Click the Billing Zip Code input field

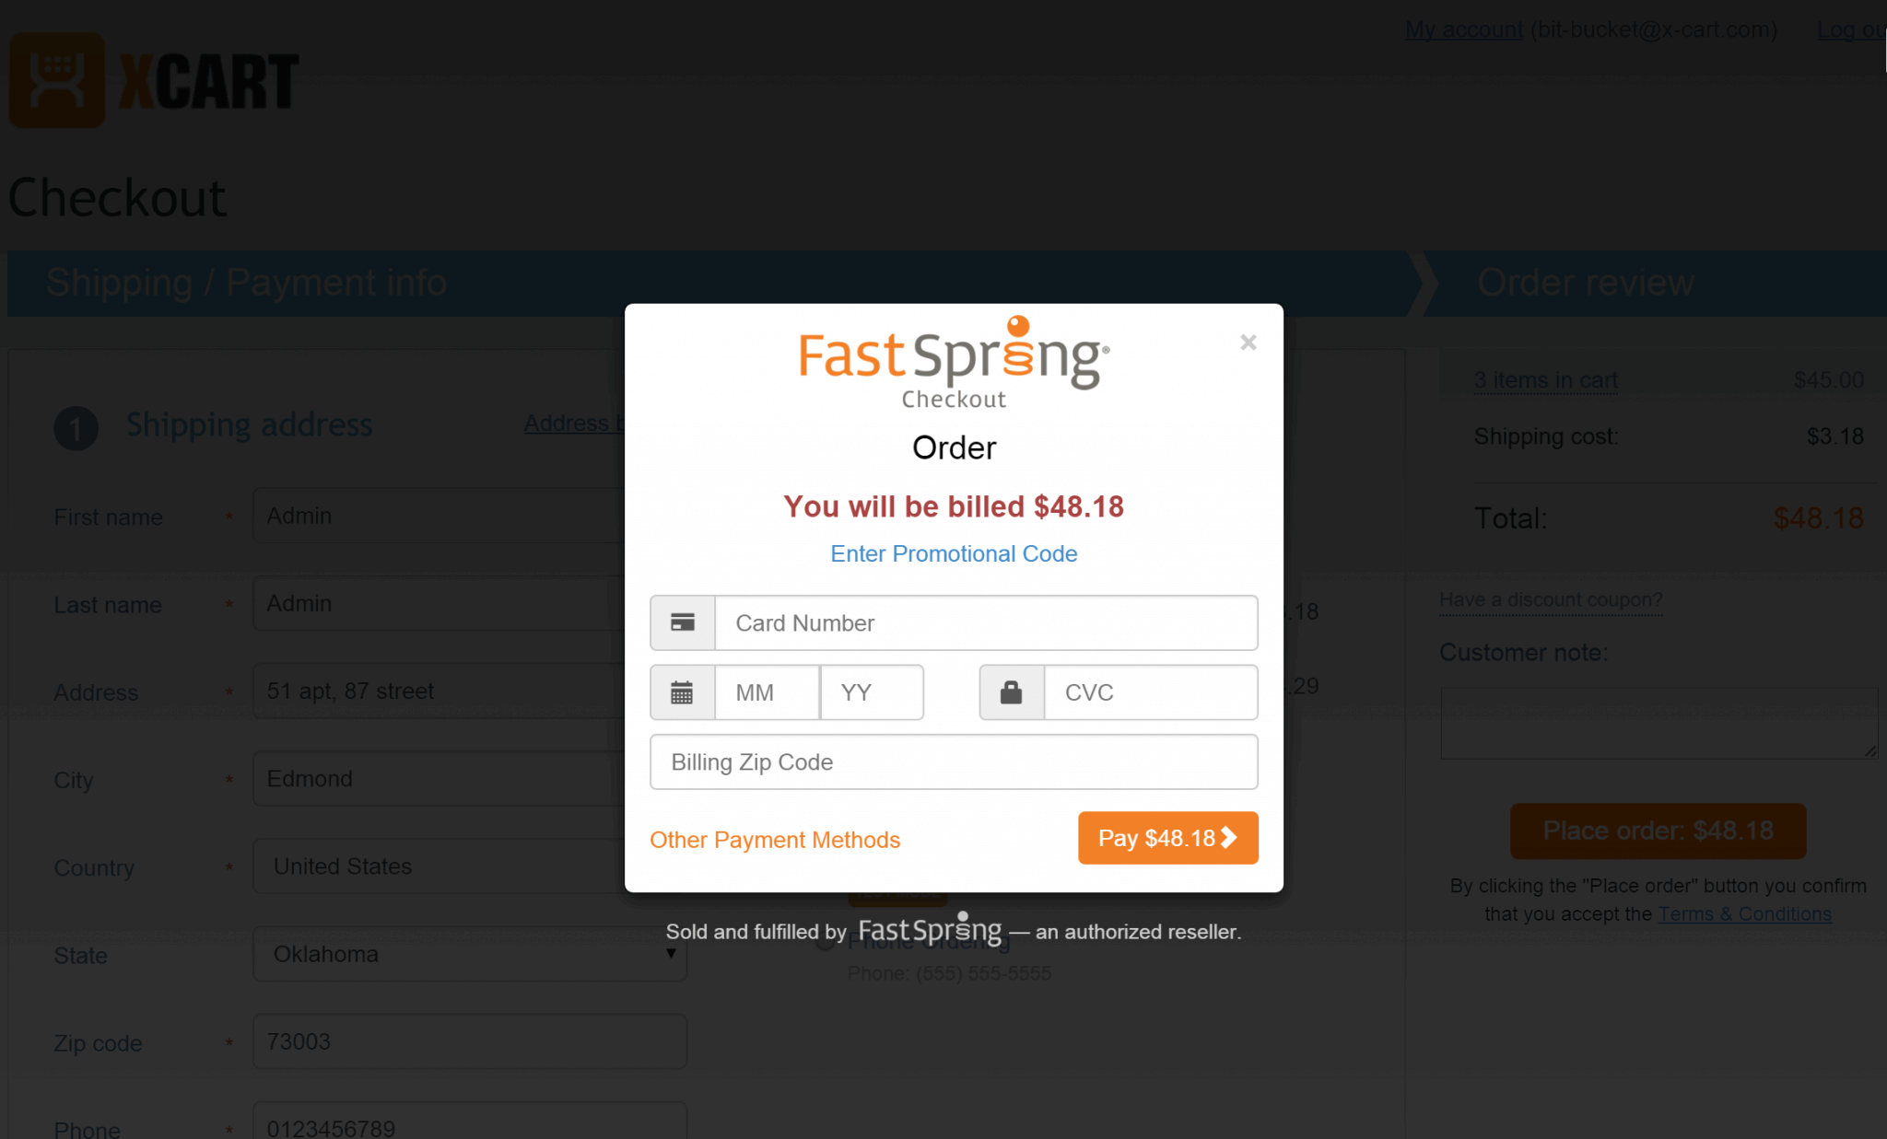tap(952, 762)
